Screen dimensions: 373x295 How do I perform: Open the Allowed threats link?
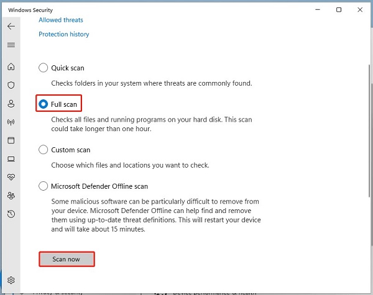61,20
